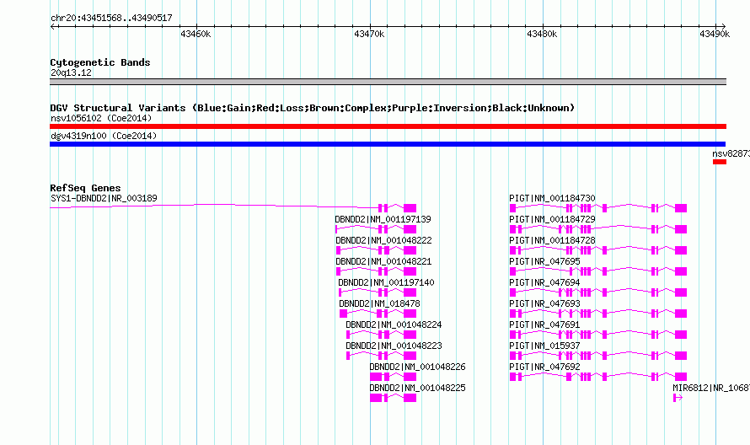Click DBNDD2|NM_001048225 transcript label

pos(417,388)
